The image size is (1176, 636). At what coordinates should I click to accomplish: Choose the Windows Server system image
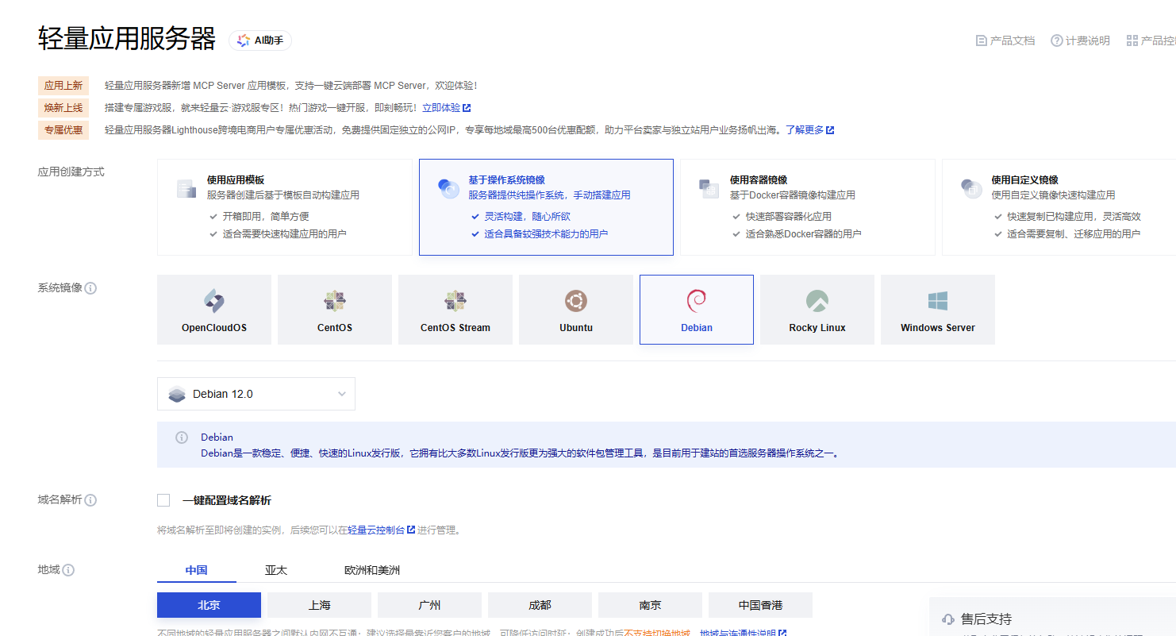[938, 310]
